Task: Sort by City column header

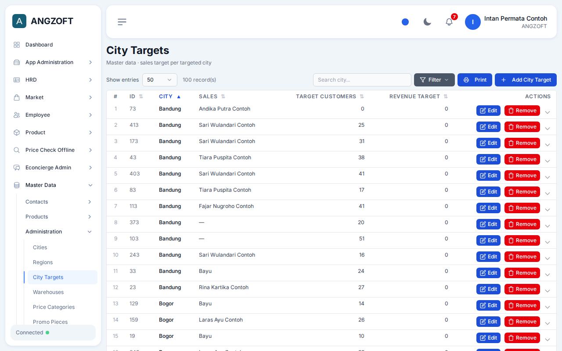Action: (x=169, y=97)
